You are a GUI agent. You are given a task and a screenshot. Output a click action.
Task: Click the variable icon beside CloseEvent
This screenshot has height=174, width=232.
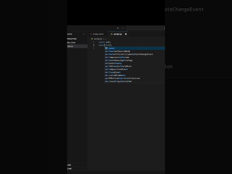pos(106,72)
